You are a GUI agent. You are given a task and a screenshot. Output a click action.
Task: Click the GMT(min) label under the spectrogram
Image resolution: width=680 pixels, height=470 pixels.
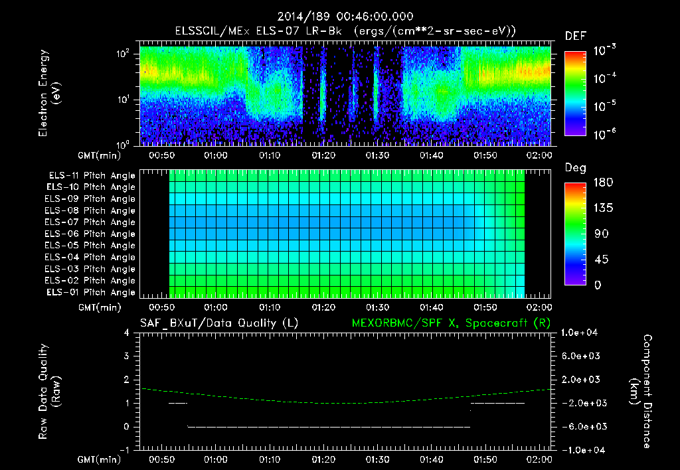click(x=100, y=155)
